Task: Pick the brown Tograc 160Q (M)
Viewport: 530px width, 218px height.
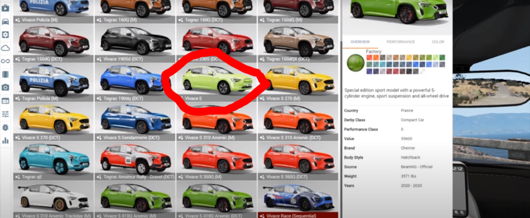Action: (x=135, y=12)
